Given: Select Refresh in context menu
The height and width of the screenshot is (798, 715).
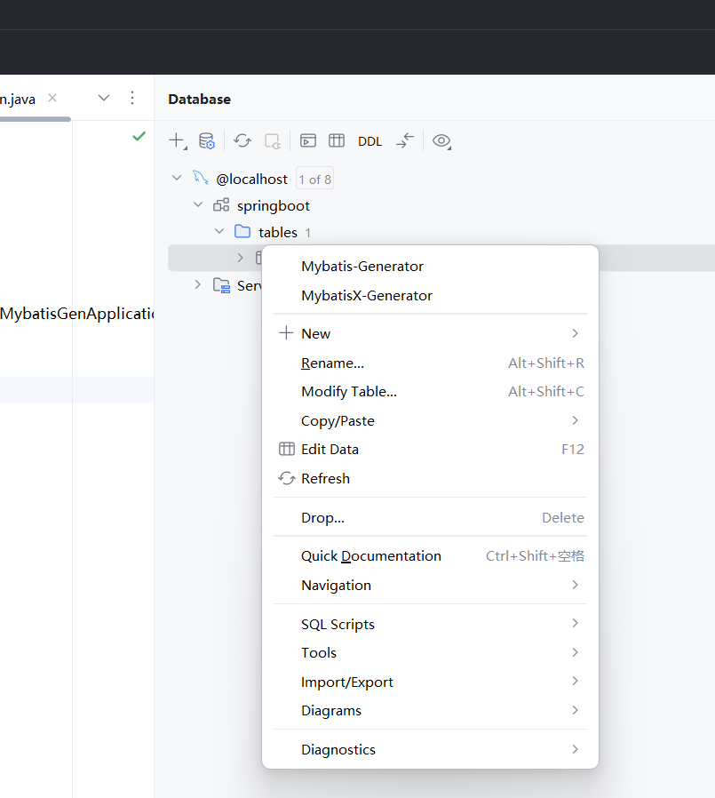Looking at the screenshot, I should (430, 478).
